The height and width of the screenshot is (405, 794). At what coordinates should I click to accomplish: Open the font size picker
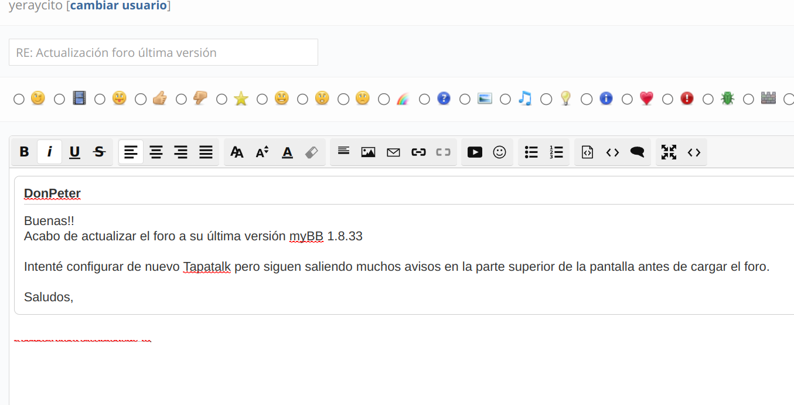coord(262,152)
